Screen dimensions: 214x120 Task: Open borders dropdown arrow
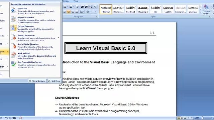(96, 12)
